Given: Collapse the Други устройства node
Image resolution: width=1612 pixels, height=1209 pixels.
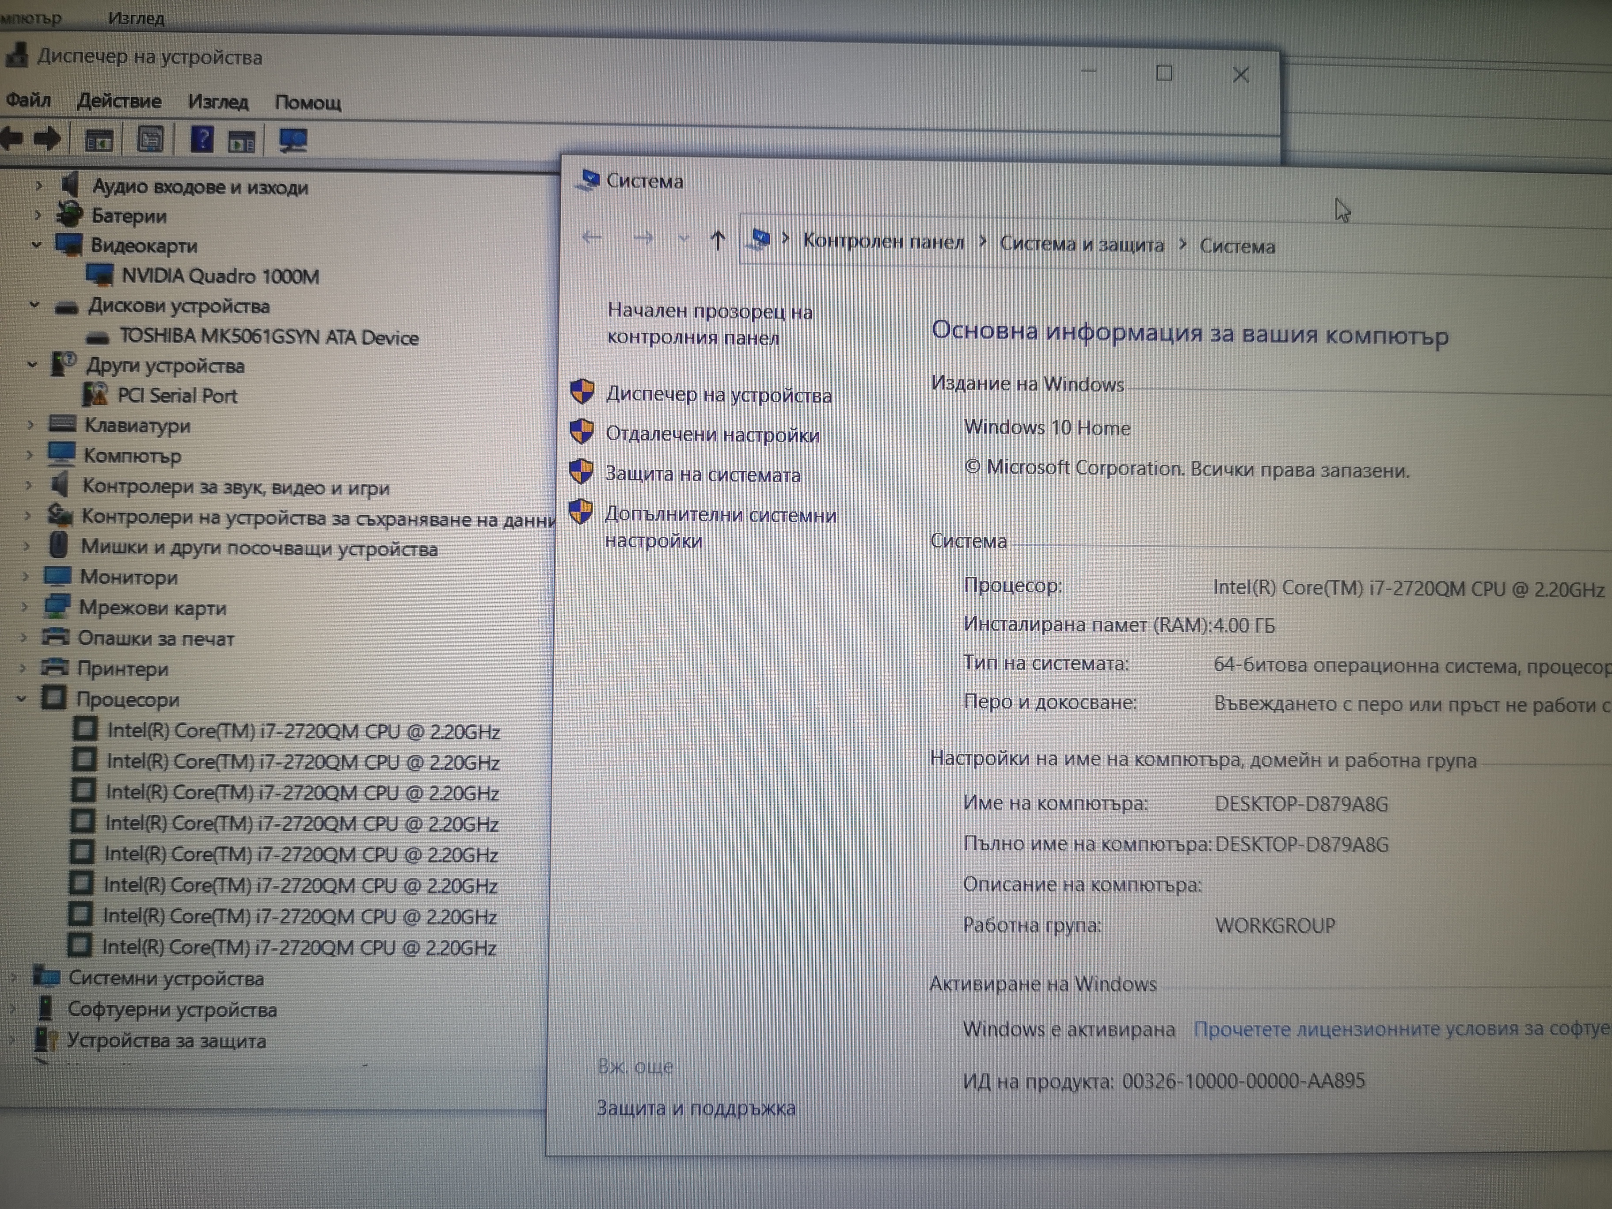Looking at the screenshot, I should pyautogui.click(x=32, y=364).
